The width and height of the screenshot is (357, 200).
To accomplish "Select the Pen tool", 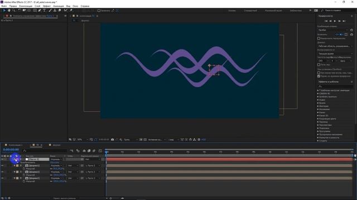I will [x=40, y=11].
